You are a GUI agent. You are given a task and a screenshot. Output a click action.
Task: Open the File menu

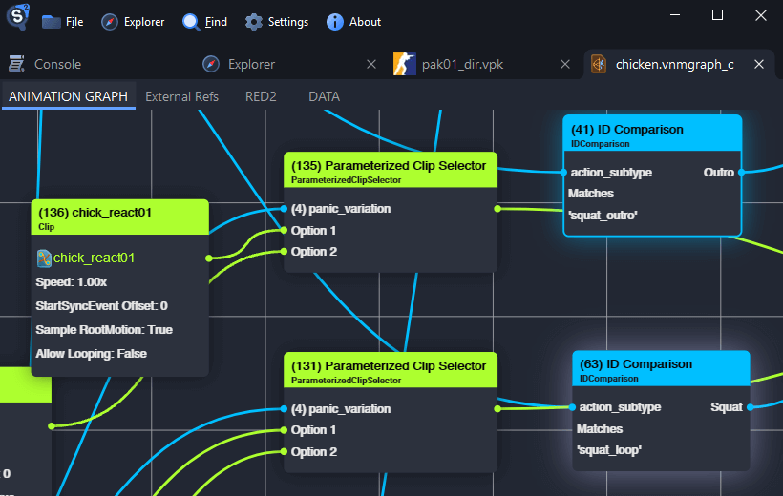[x=62, y=22]
